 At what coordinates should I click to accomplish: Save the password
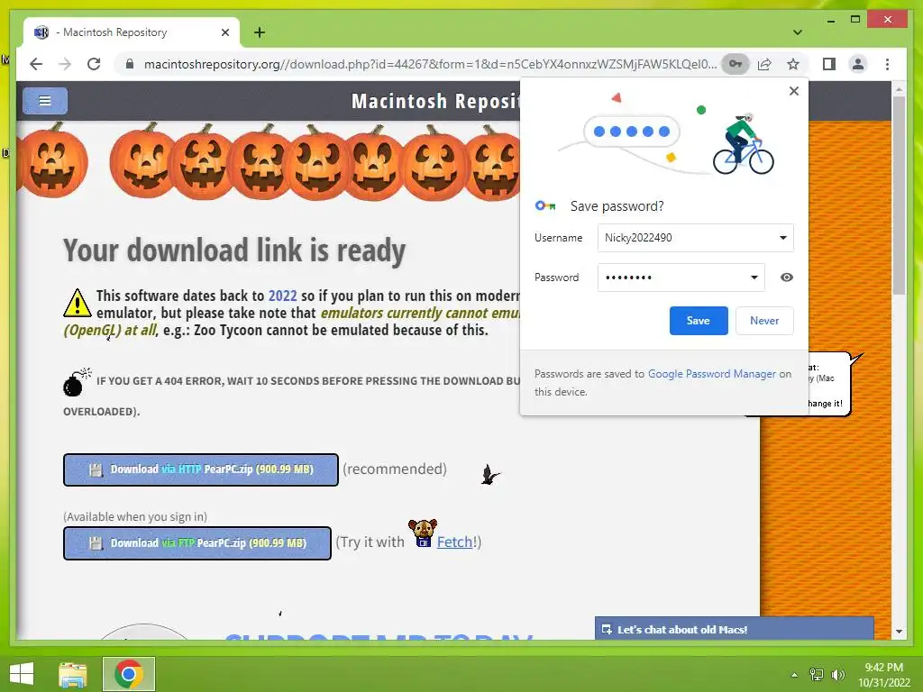coord(699,321)
